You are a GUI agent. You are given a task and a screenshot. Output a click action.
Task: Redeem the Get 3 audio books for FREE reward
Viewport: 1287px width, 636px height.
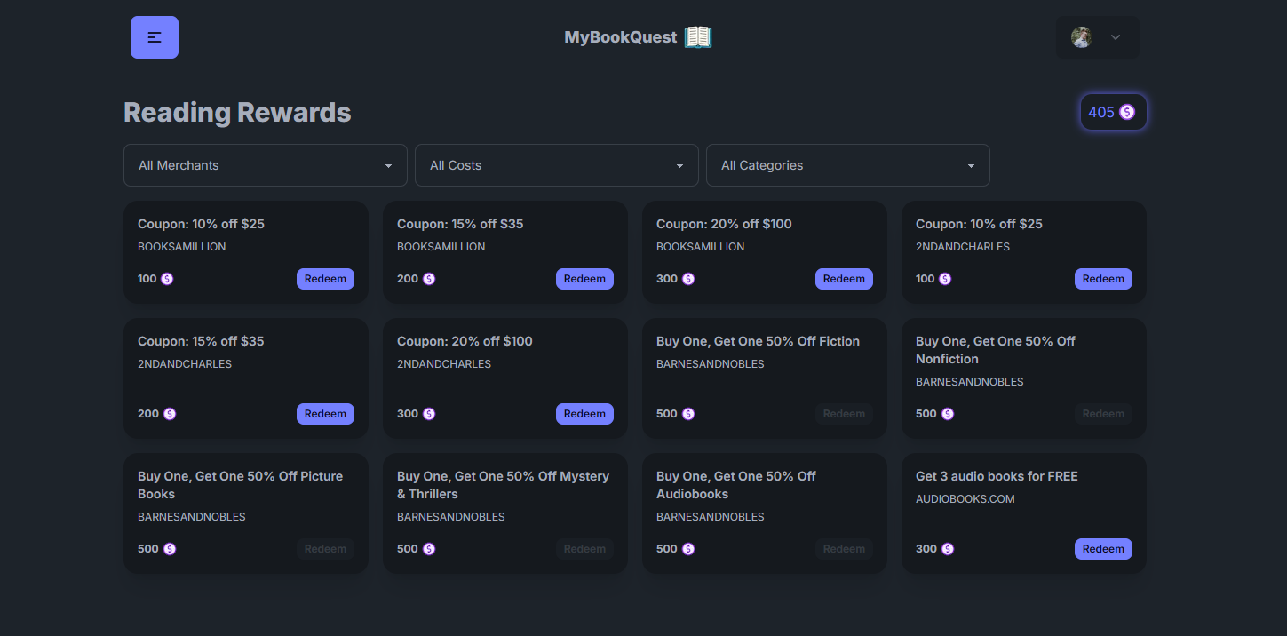point(1103,548)
